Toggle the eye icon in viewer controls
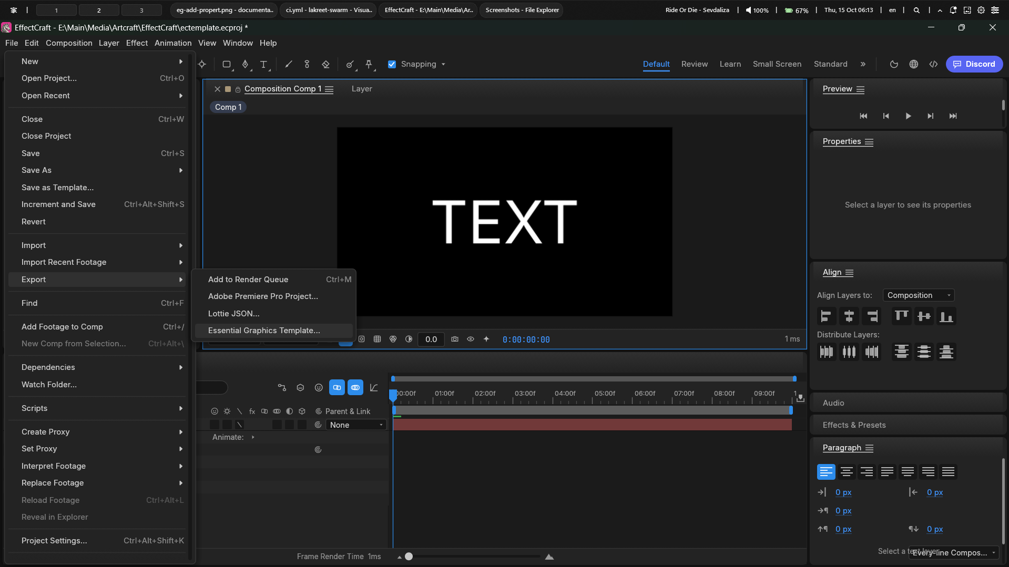Screen dimensions: 1009x567 (471, 339)
